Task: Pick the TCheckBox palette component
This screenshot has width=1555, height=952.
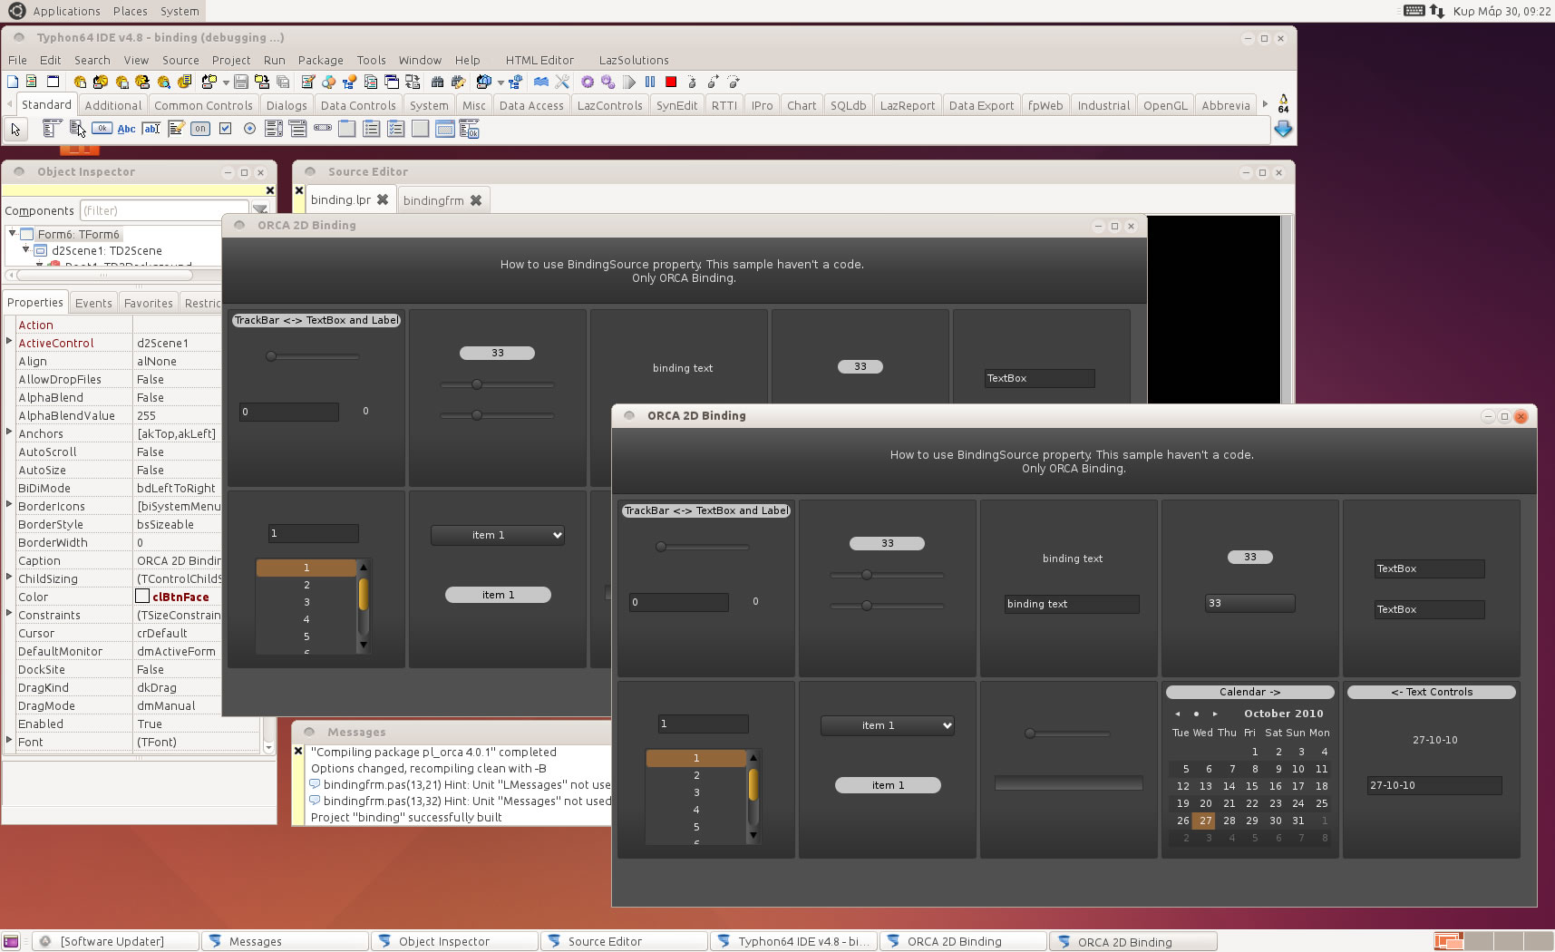Action: click(225, 129)
